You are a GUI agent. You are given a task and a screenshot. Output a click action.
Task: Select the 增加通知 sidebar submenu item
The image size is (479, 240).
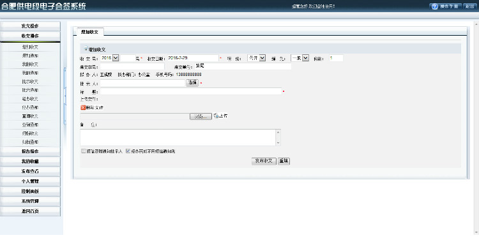(x=30, y=56)
